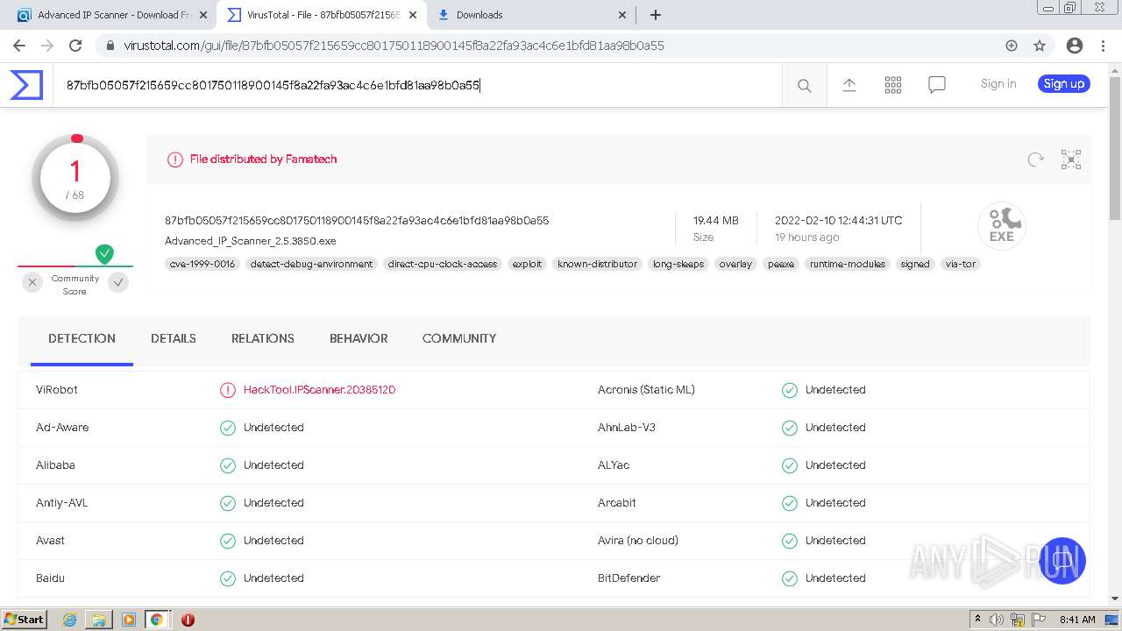
Task: Click the Sign up button
Action: [1064, 84]
